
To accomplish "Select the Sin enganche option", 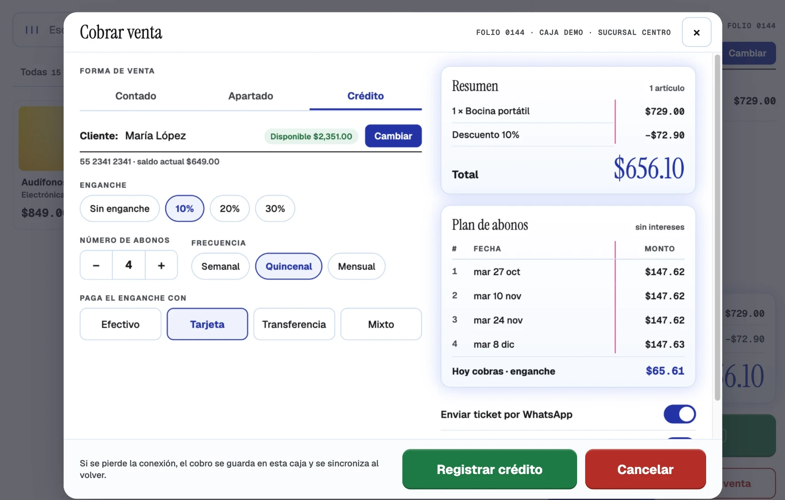I will (120, 208).
